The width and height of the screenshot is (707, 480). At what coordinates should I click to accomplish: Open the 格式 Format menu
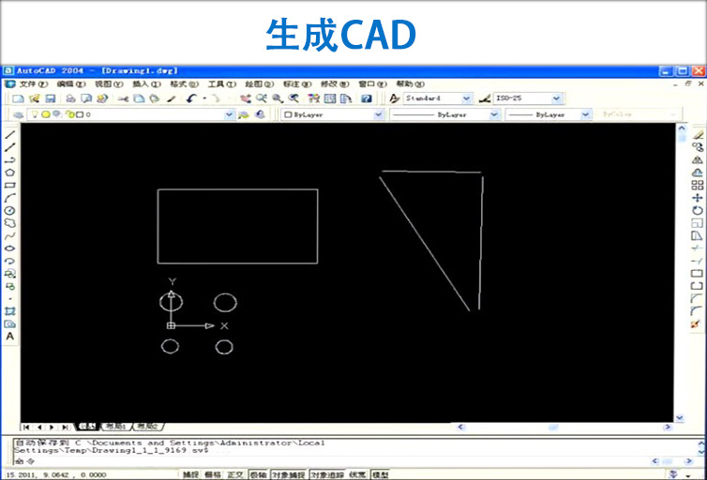[x=184, y=83]
